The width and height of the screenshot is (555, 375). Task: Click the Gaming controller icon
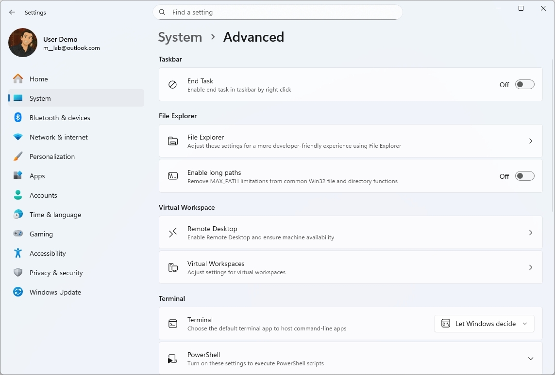click(18, 234)
